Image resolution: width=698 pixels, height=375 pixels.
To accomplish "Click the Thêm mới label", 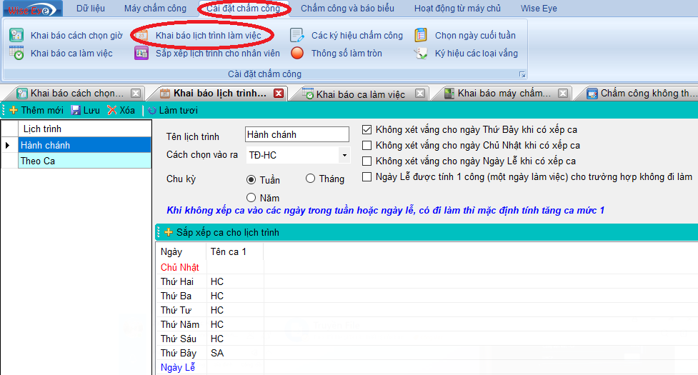I will point(42,110).
